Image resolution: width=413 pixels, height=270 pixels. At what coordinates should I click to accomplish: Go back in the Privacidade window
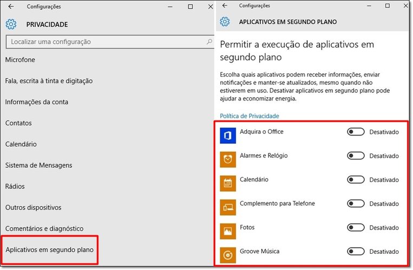coord(11,6)
